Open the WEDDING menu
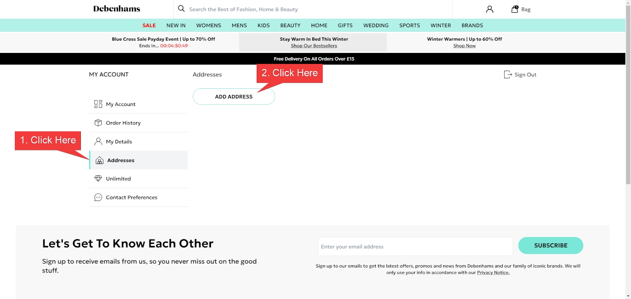Screen dimensions: 631x299 [376, 25]
